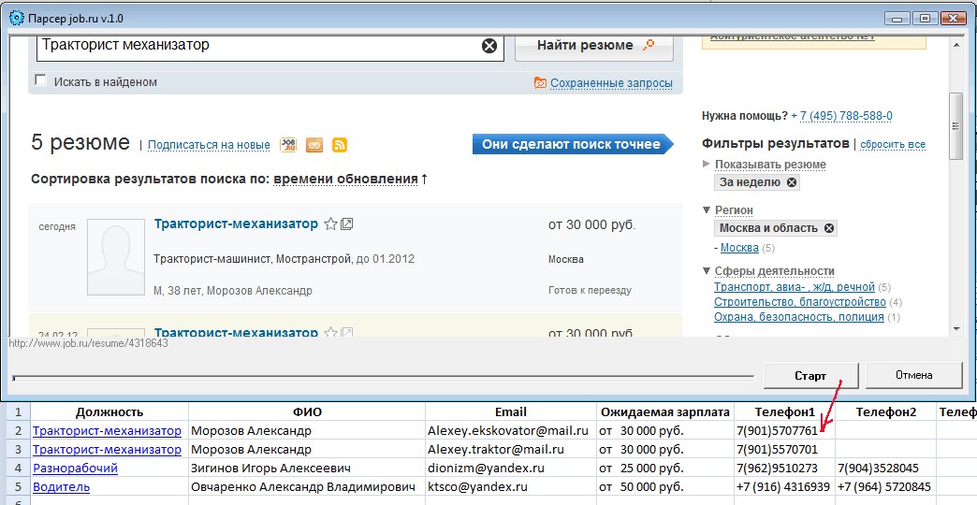Click the Старт button
The image size is (977, 505).
click(x=810, y=376)
